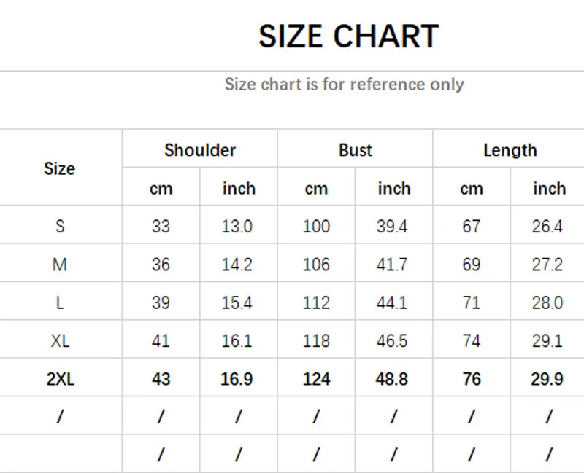
Task: Click the Bust column header
Action: (x=356, y=150)
